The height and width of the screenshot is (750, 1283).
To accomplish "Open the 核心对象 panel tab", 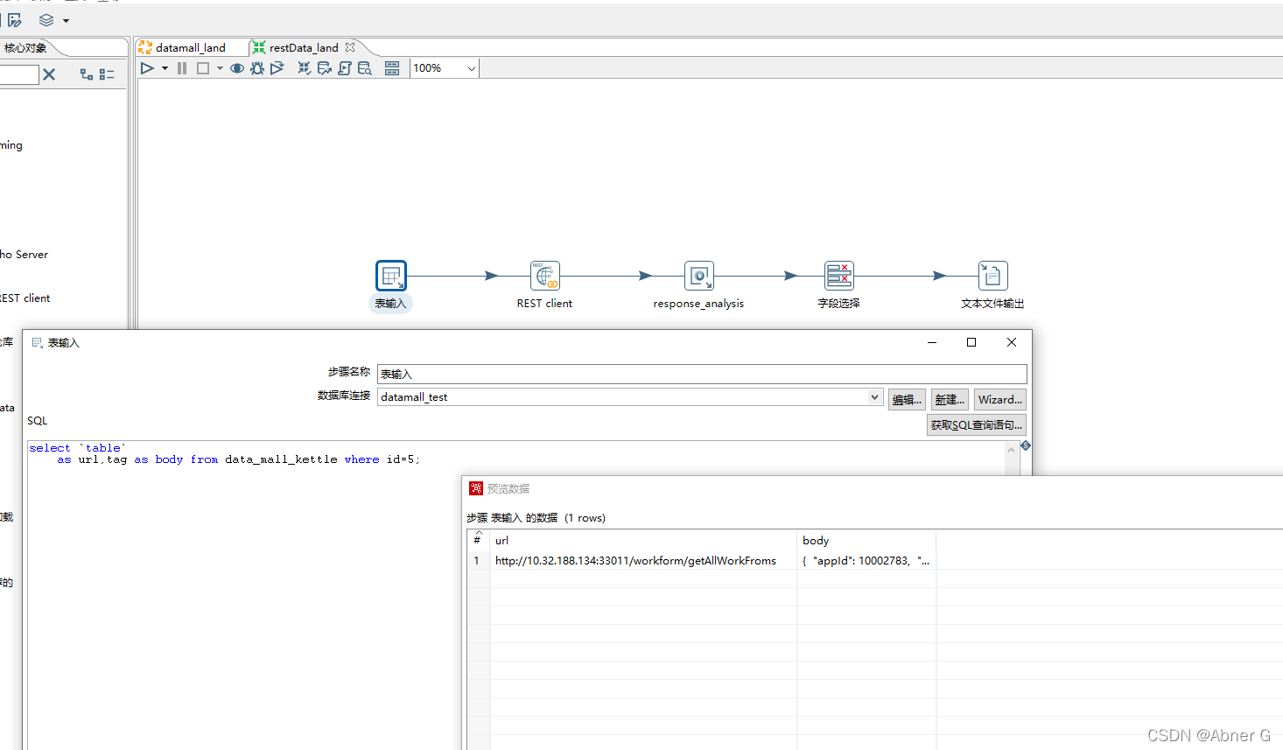I will click(25, 47).
